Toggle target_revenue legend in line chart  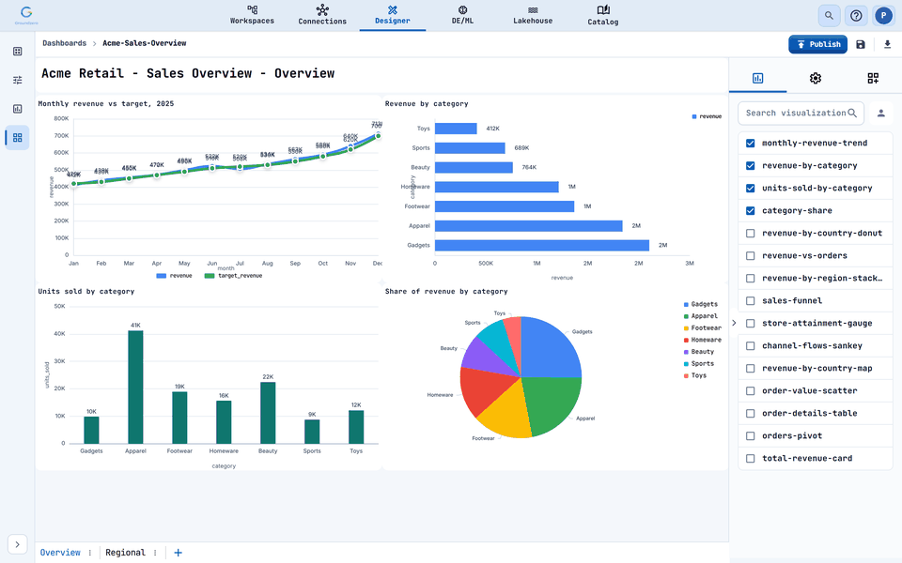click(234, 276)
